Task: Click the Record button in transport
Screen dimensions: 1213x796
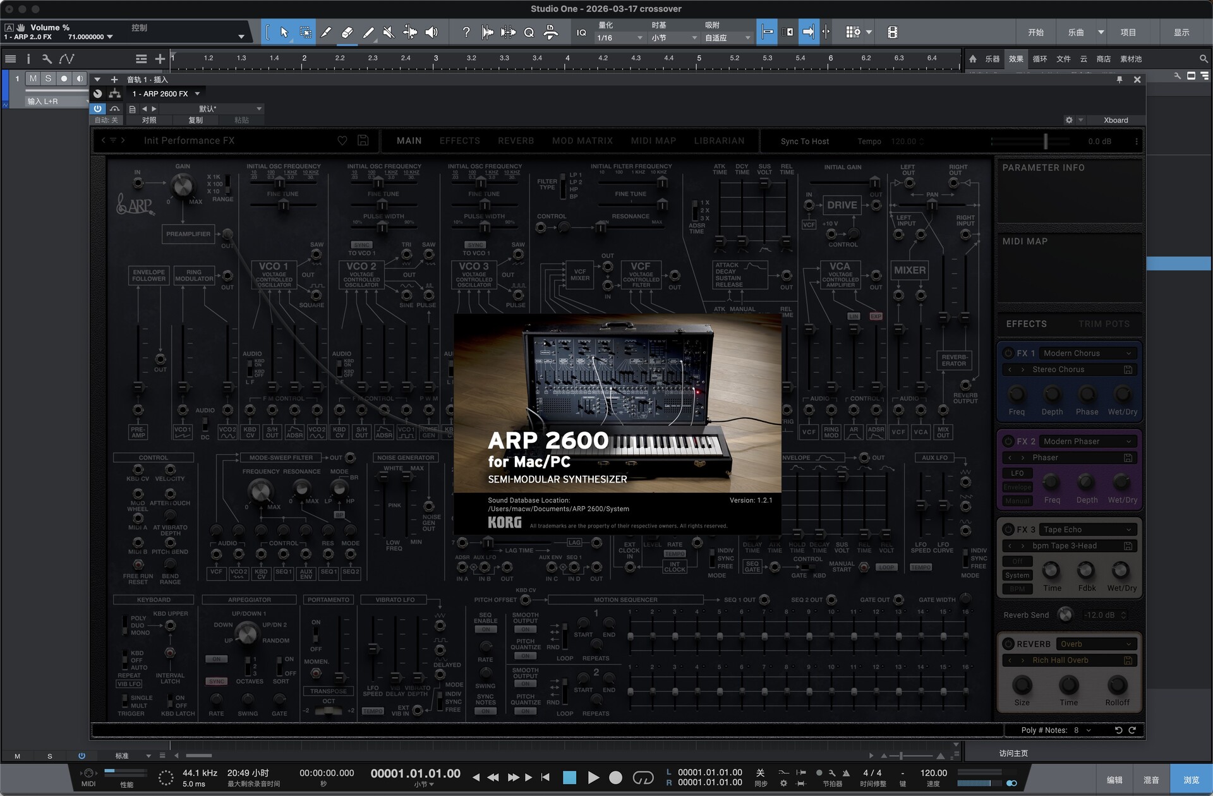Action: pyautogui.click(x=615, y=778)
